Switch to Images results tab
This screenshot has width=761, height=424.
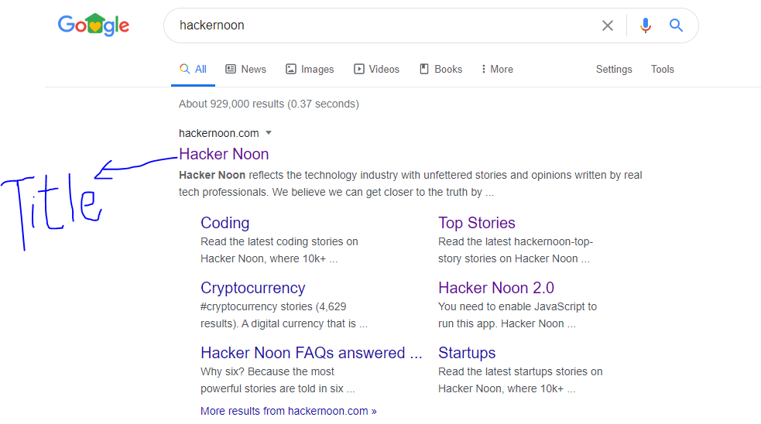tap(310, 69)
